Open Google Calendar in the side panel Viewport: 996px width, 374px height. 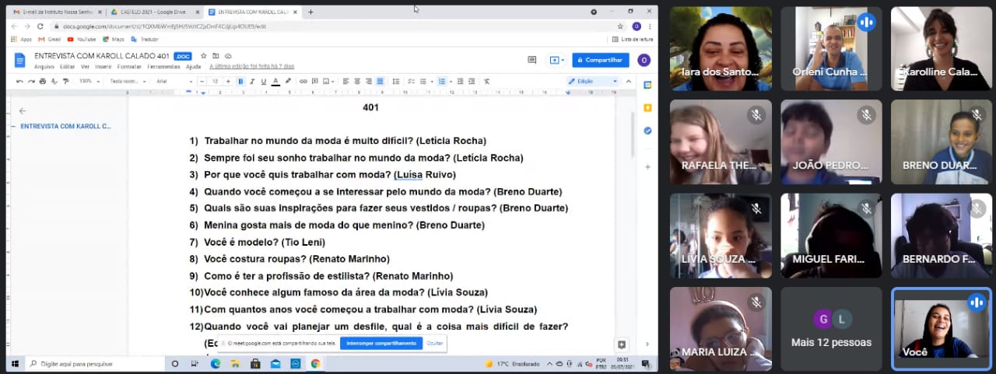[647, 85]
